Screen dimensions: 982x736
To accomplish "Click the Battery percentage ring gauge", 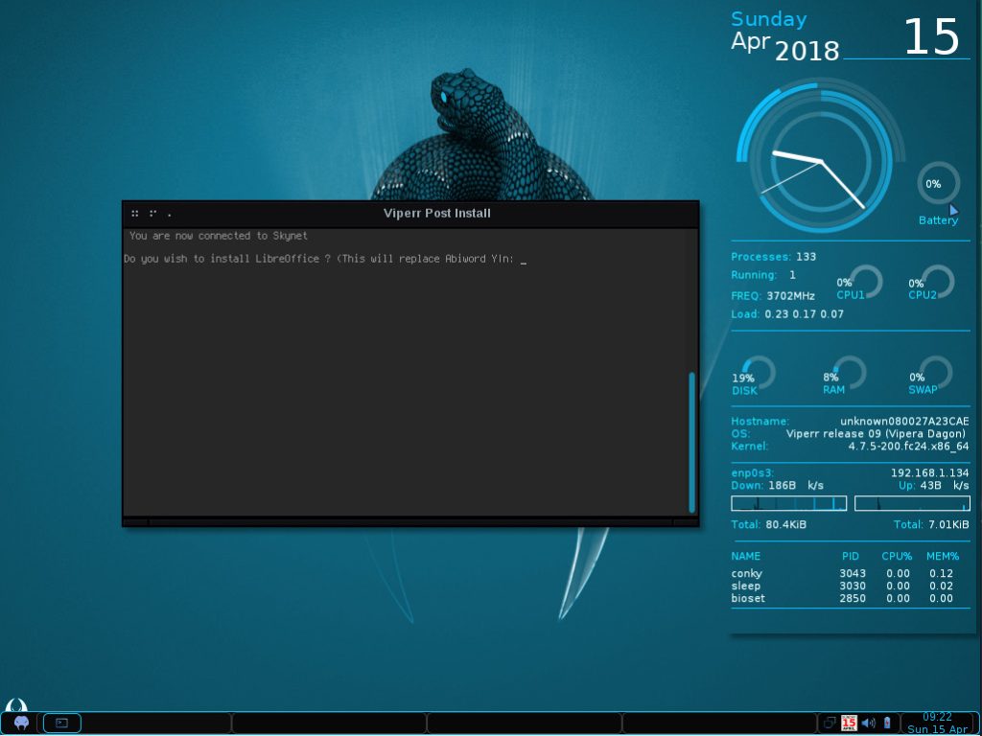I will (934, 183).
